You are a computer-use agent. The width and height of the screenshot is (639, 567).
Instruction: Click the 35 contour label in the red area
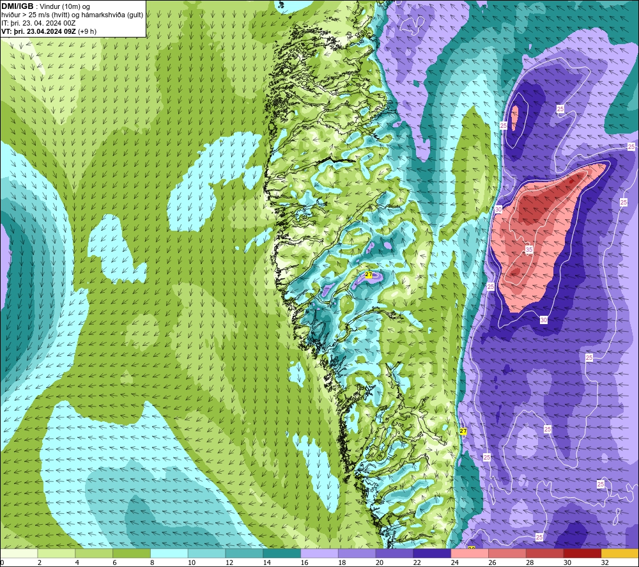point(529,249)
